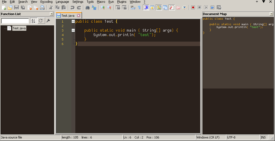Image resolution: width=275 pixels, height=141 pixels.
Task: Open the Replace dialog icon
Action: [x=94, y=8]
